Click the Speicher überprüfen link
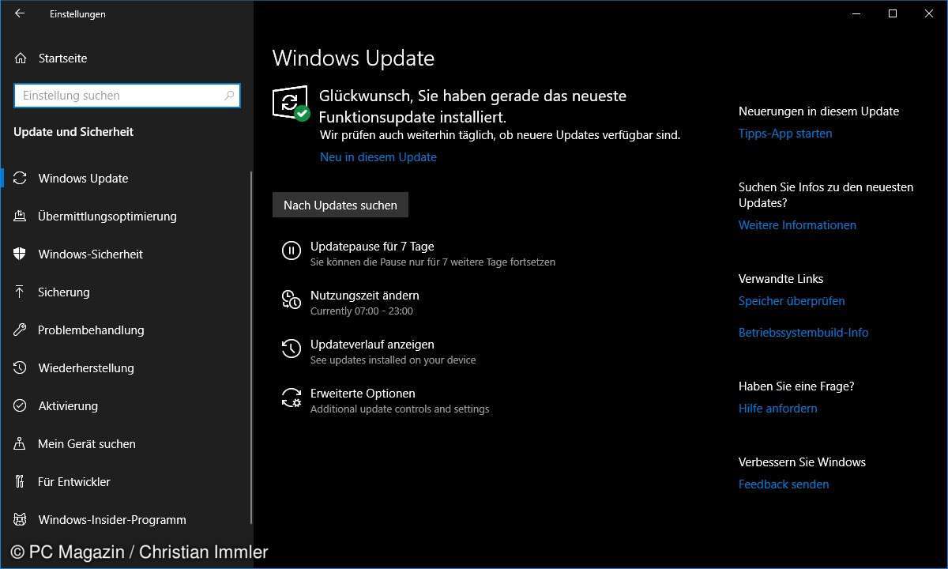 pyautogui.click(x=792, y=301)
